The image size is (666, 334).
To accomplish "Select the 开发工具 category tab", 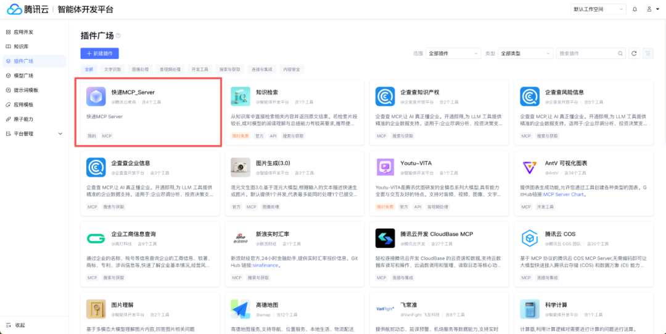I will point(200,69).
